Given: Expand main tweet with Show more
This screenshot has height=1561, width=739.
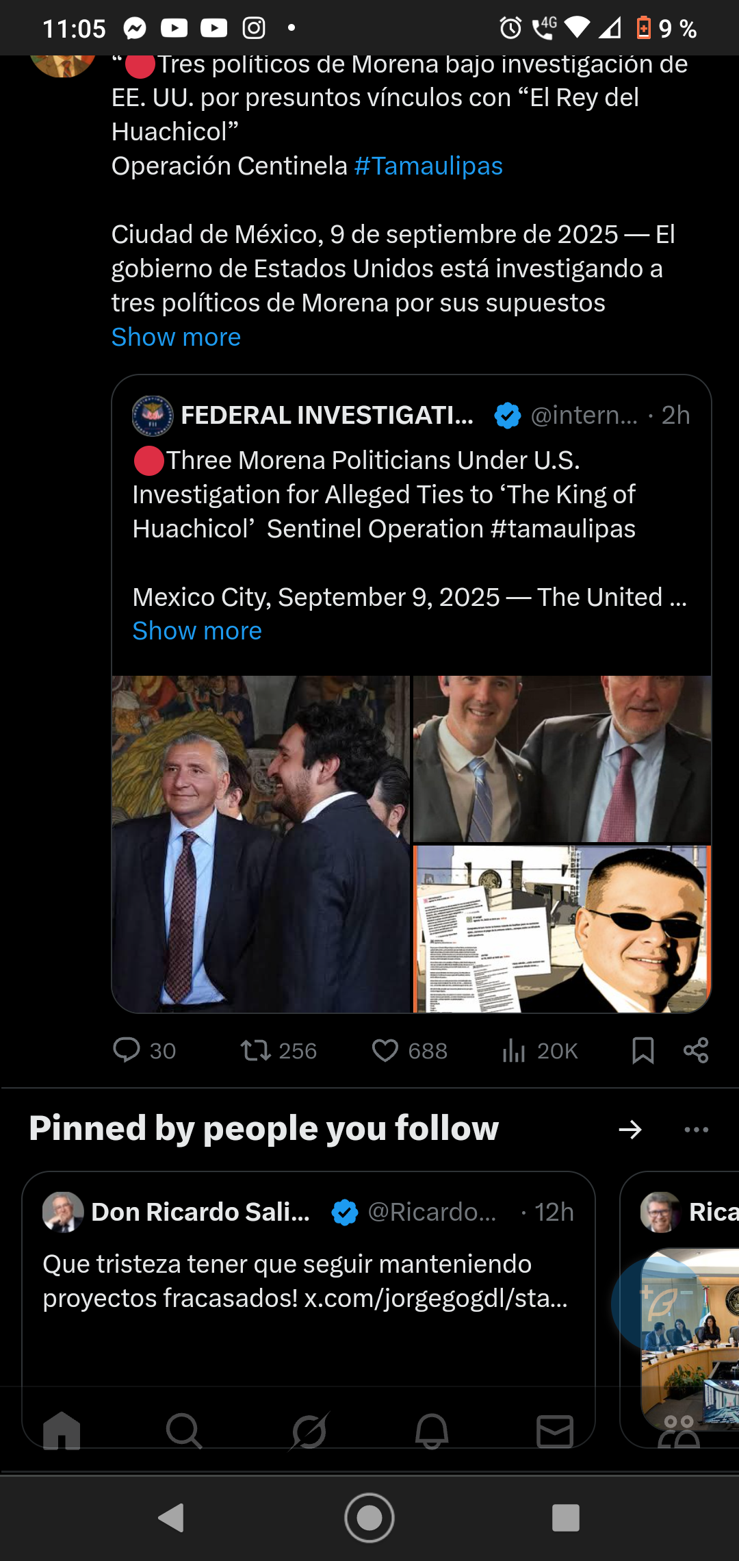Looking at the screenshot, I should pyautogui.click(x=176, y=337).
